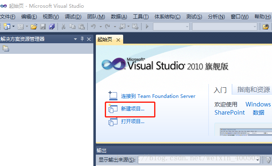This screenshot has height=166, width=272.
Task: Click the 数据 category link on start page
Action: 259,113
